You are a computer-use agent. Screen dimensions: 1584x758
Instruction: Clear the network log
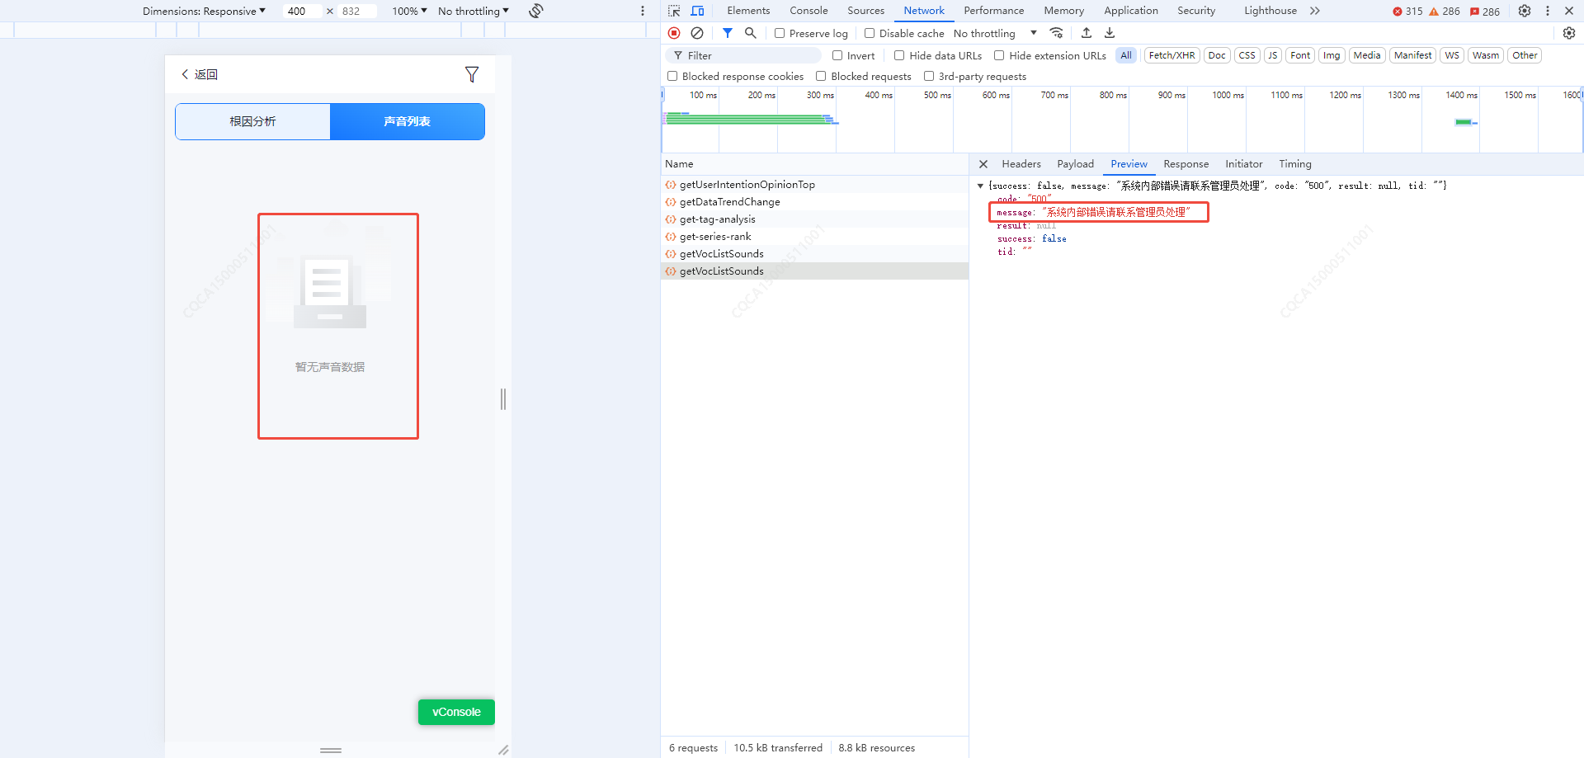coord(697,33)
